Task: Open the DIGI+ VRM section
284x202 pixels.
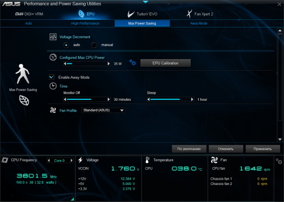Action: click(x=29, y=14)
